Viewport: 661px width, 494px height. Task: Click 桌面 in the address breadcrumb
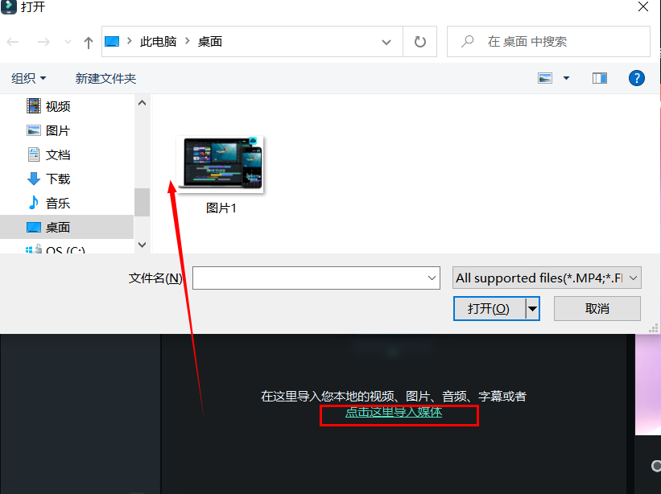(x=209, y=41)
